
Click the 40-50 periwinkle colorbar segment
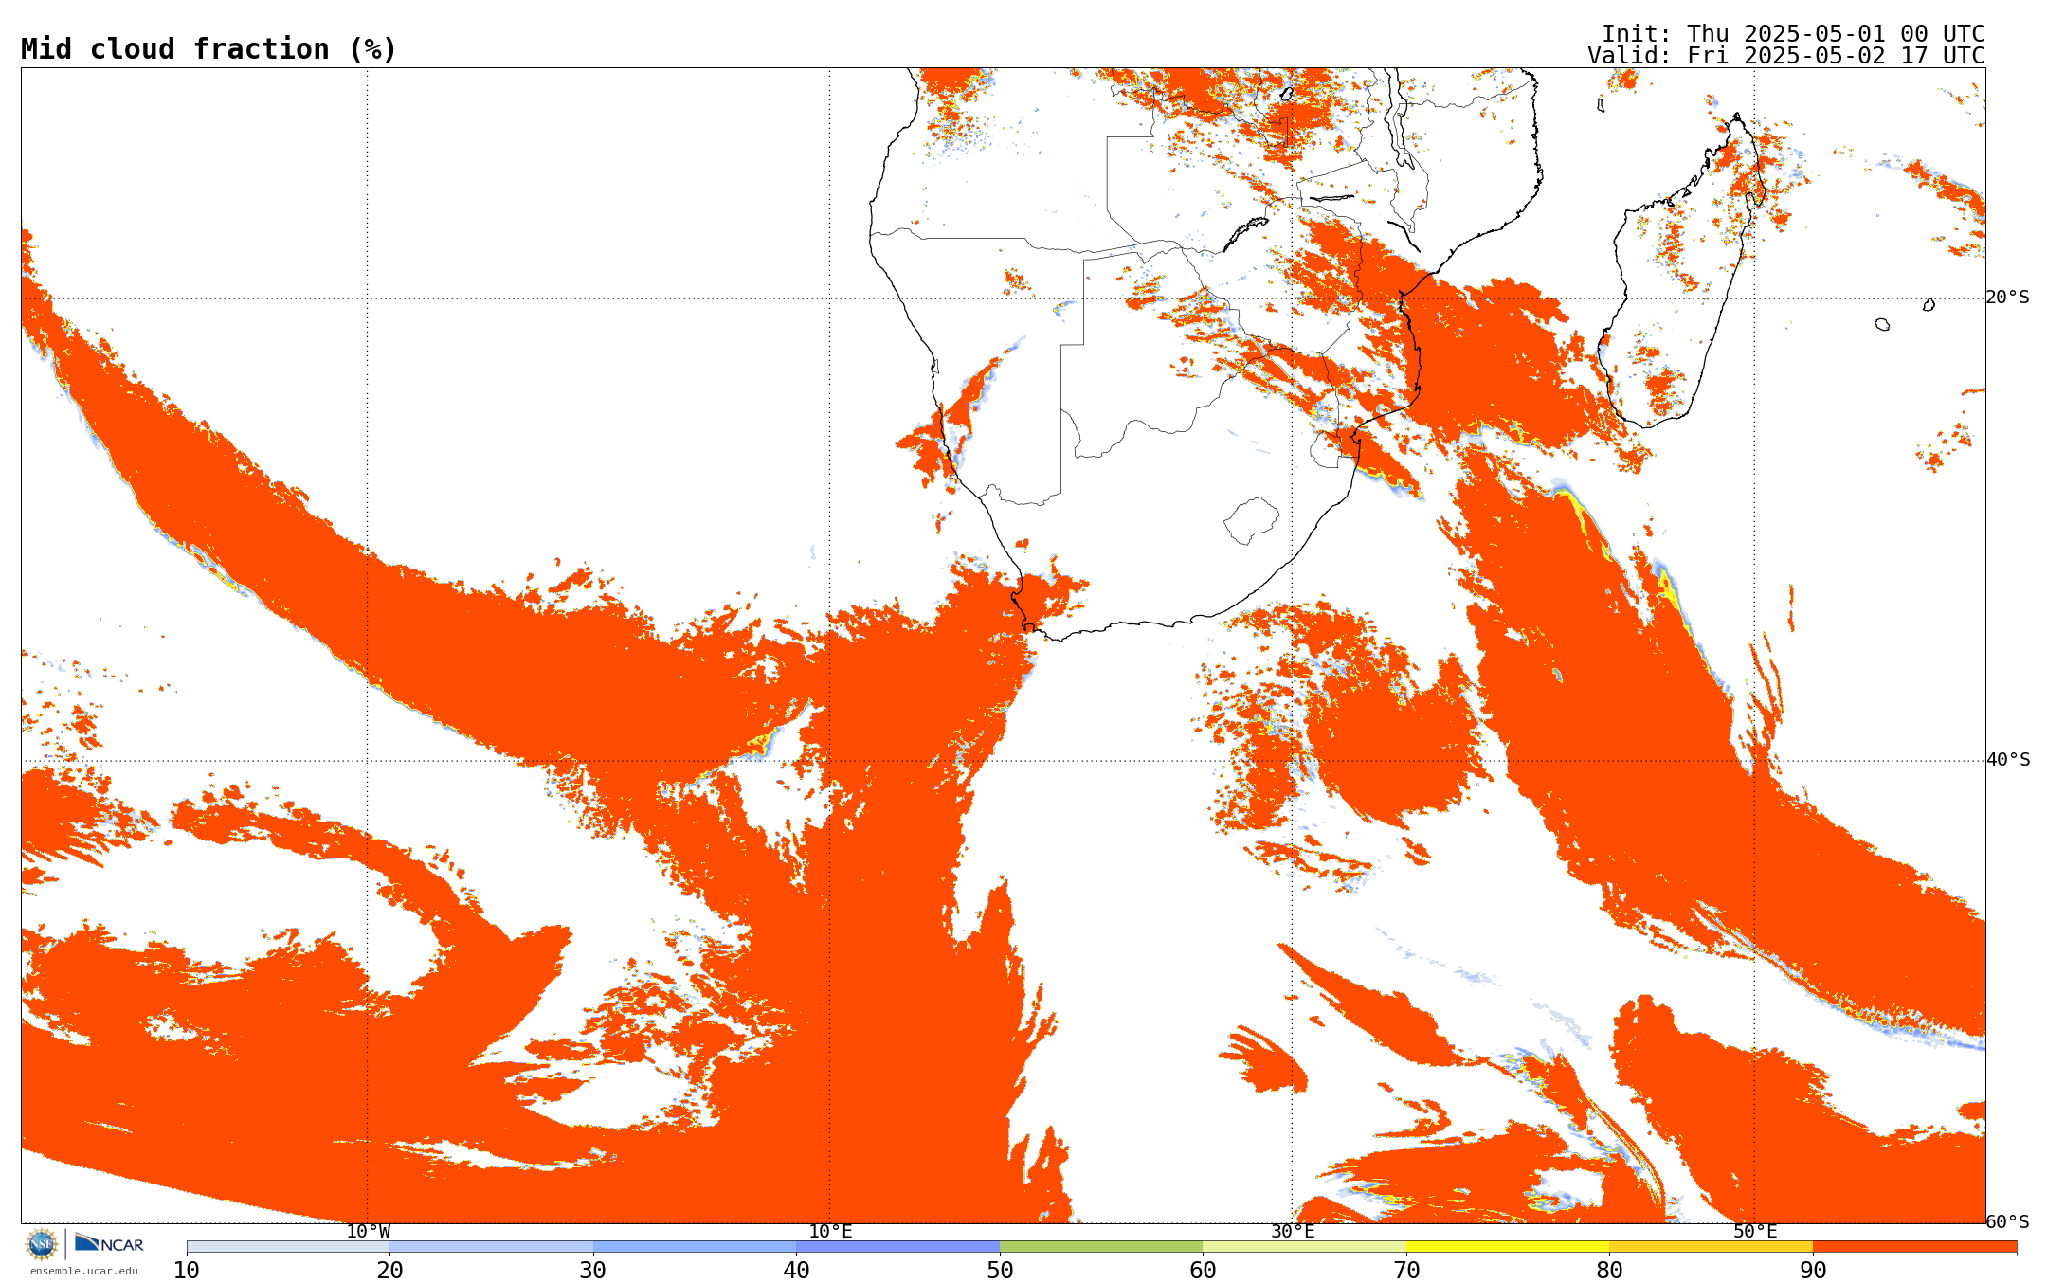pos(898,1247)
